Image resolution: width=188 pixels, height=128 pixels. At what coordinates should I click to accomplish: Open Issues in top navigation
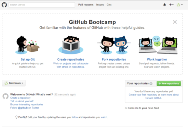coord(100,5)
